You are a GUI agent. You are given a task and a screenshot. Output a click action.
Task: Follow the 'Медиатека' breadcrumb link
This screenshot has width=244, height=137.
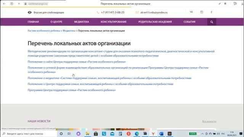[69, 31]
